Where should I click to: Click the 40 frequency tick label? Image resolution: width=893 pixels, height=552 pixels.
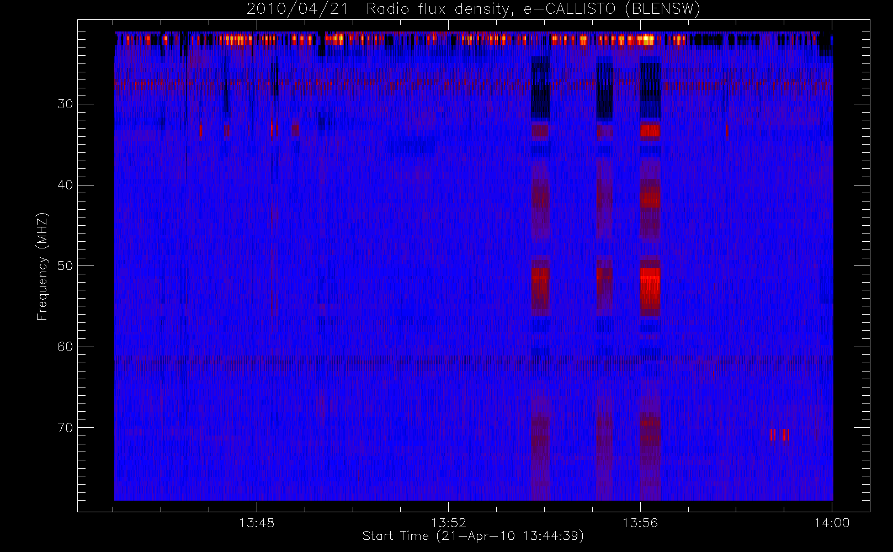(65, 185)
